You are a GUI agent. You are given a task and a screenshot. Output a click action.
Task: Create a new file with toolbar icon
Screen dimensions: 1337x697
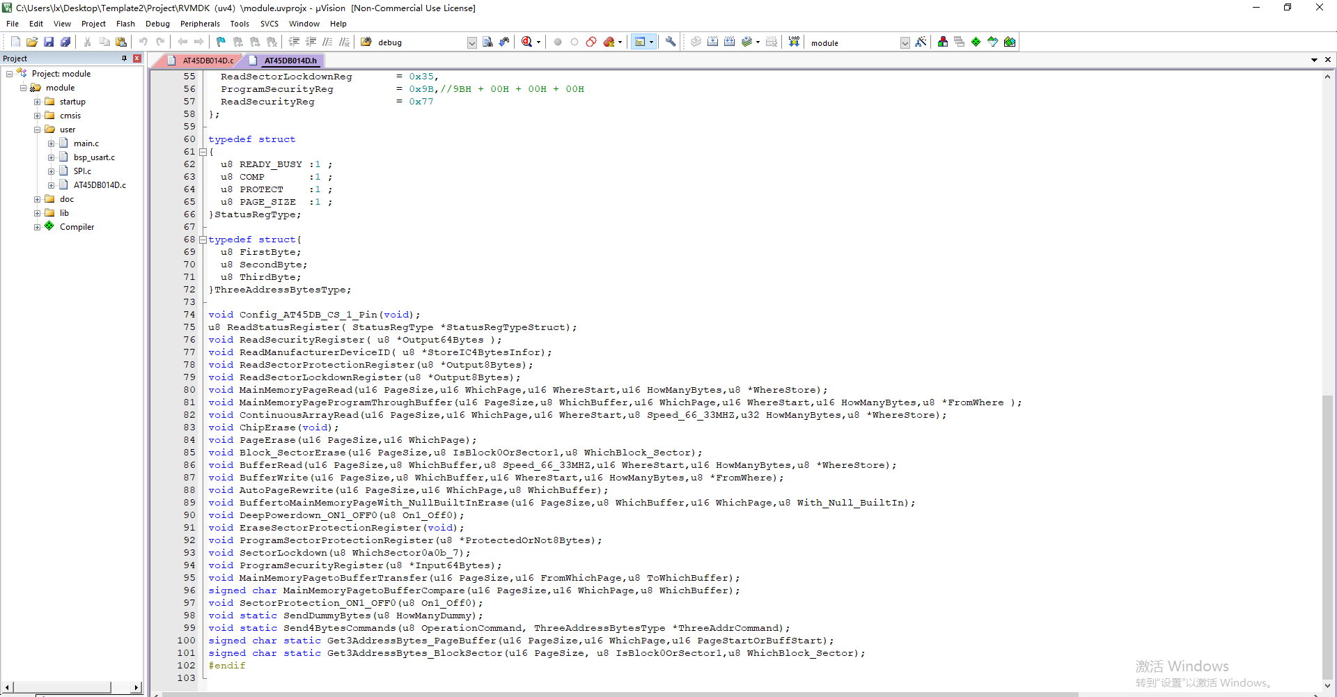click(15, 42)
